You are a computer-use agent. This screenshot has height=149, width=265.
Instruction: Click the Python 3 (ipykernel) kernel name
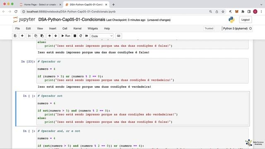235,29
